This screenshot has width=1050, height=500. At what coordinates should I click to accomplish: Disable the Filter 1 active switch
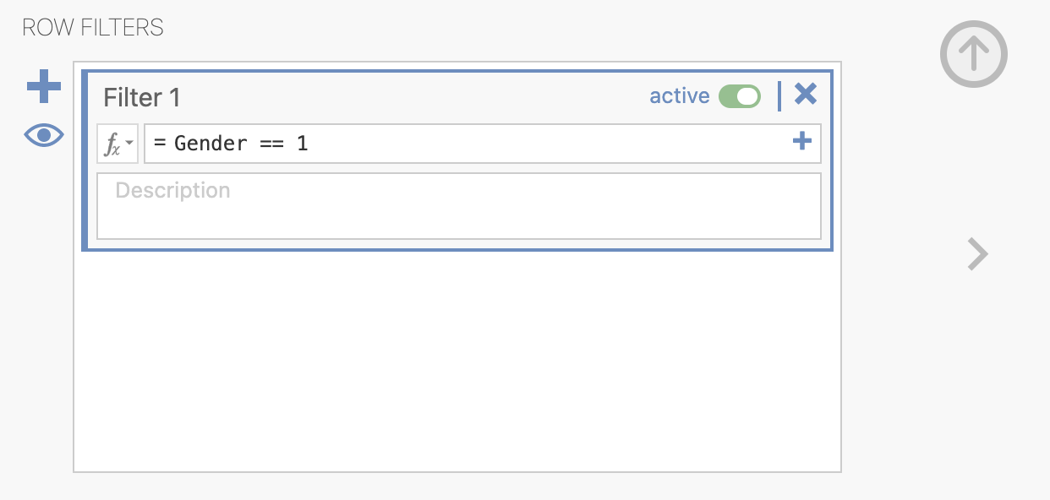click(740, 96)
